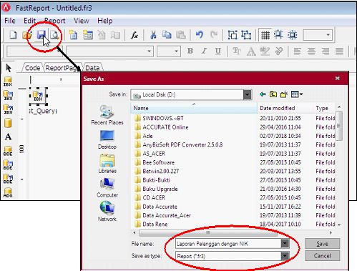357x271 pixels.
Task: Sort files by the Name column
Action: (194, 108)
